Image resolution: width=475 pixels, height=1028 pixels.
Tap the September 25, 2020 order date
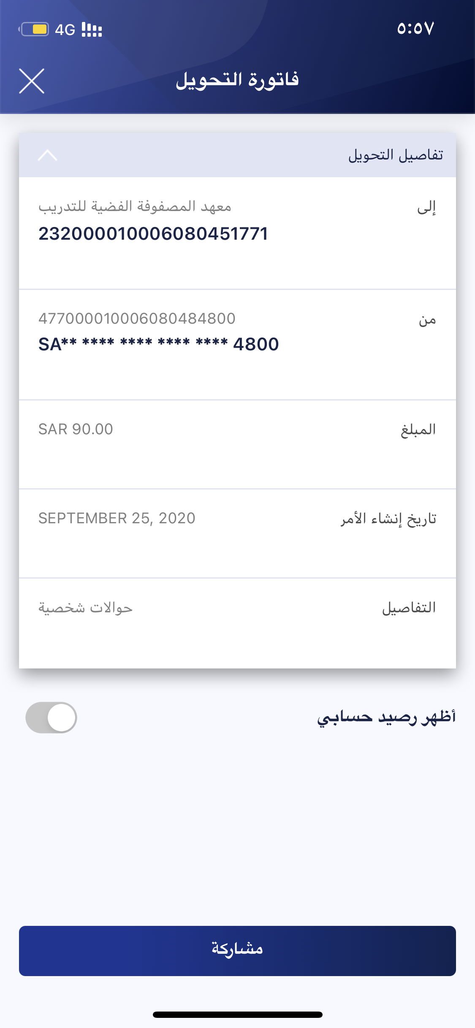click(117, 518)
